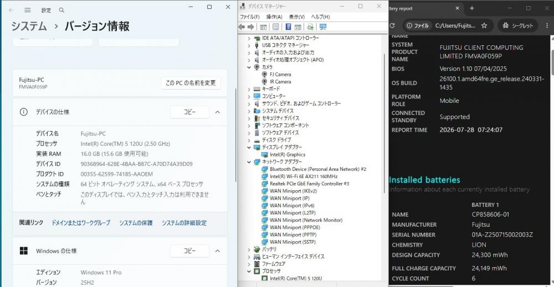The height and width of the screenshot is (287, 554).
Task: Open the browser three-dot menu
Action: point(547,25)
